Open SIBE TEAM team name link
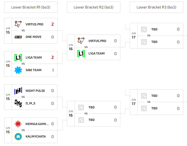This screenshot has height=146, width=187. [34, 70]
